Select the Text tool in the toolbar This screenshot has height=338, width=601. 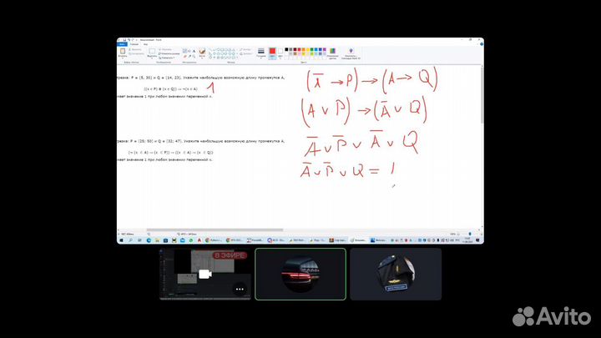194,50
